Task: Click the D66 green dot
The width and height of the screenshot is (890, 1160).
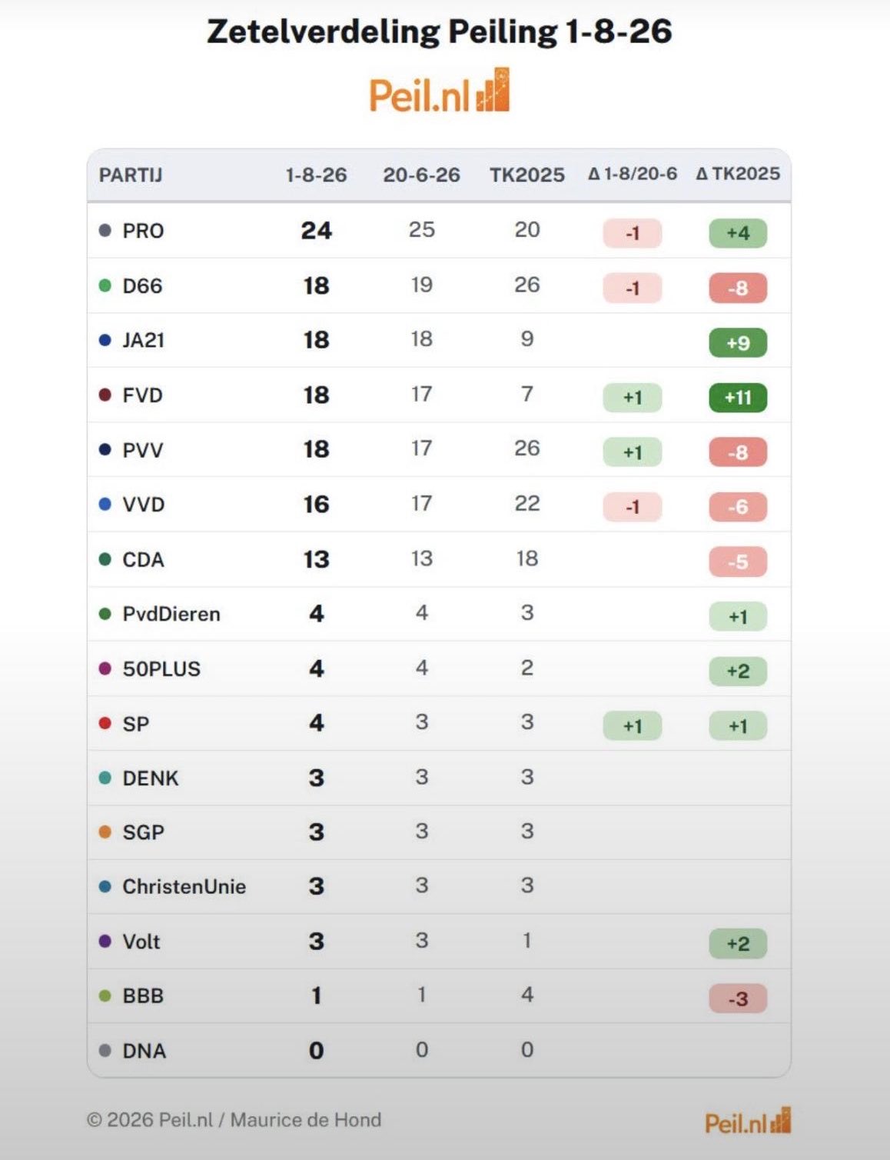Action: click(105, 285)
